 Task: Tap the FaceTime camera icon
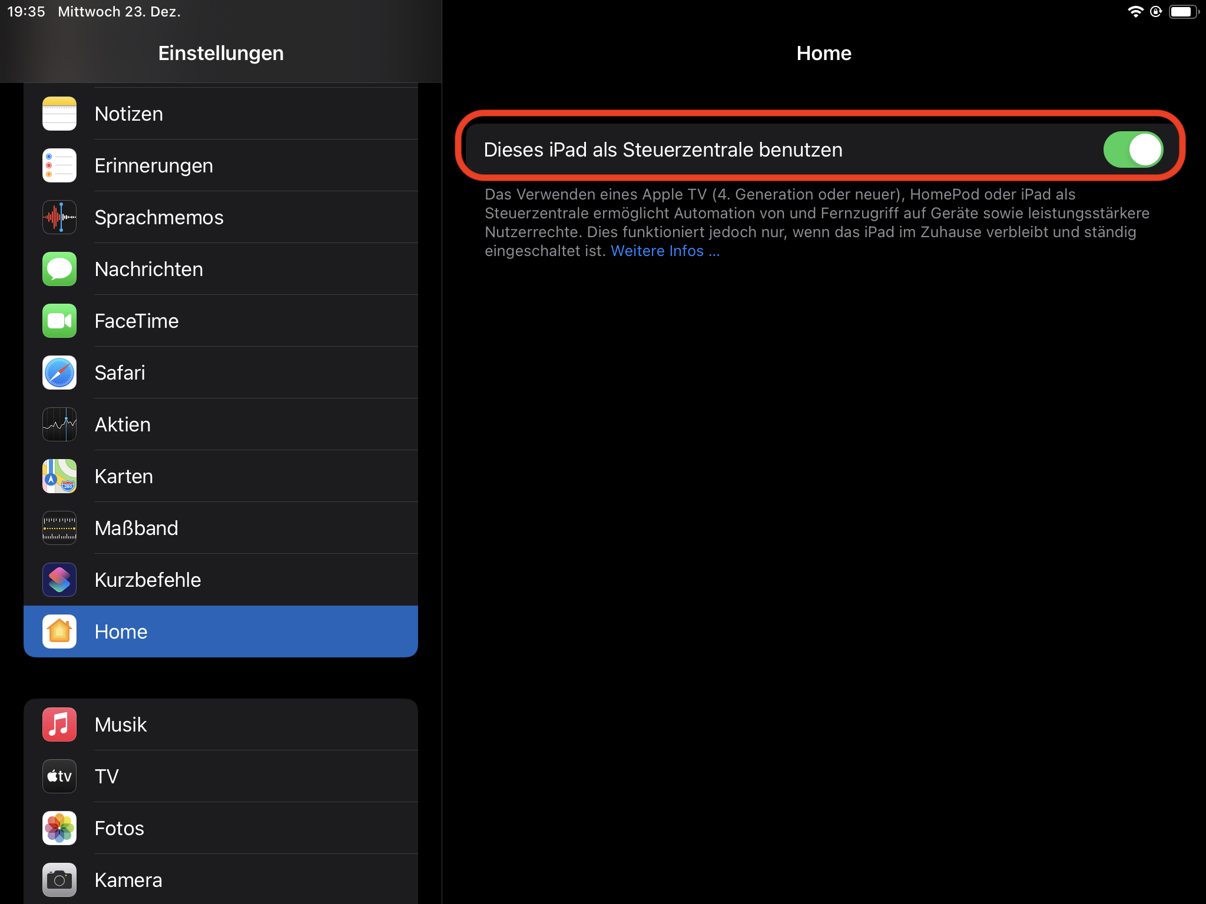pos(59,321)
